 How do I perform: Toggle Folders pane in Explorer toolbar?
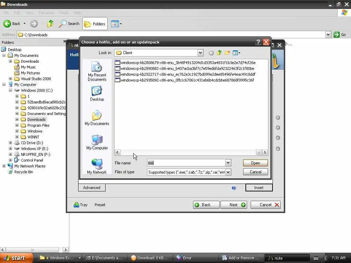(95, 24)
